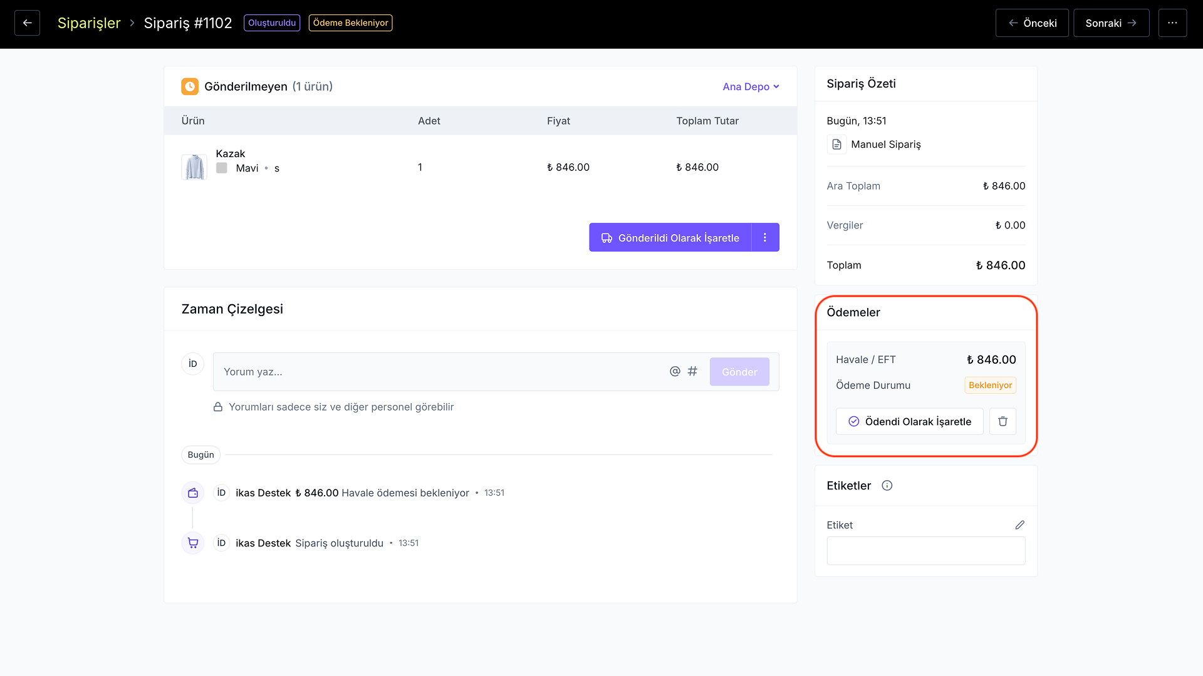Open the Siparişler breadcrumb link
Image resolution: width=1203 pixels, height=676 pixels.
pyautogui.click(x=89, y=23)
